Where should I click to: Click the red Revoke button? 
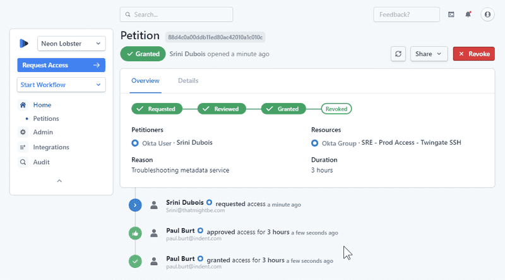(473, 54)
